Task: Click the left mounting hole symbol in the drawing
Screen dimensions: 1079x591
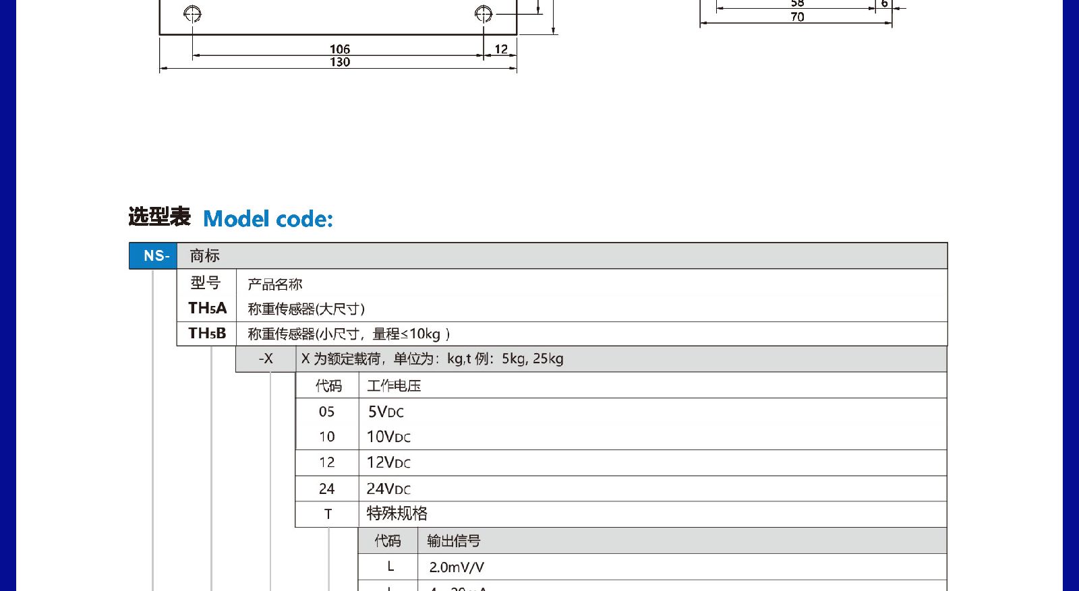Action: (x=192, y=13)
